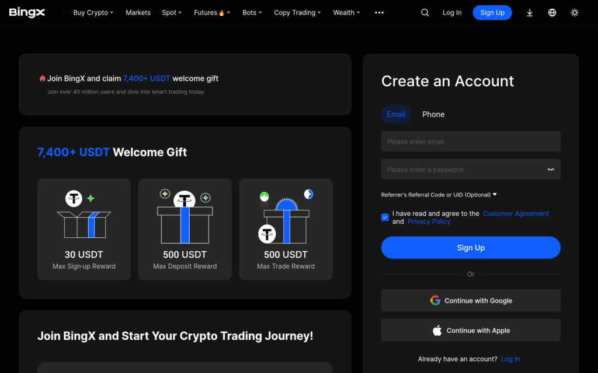Open the three-dots more menu
598x373 pixels.
[x=379, y=13]
